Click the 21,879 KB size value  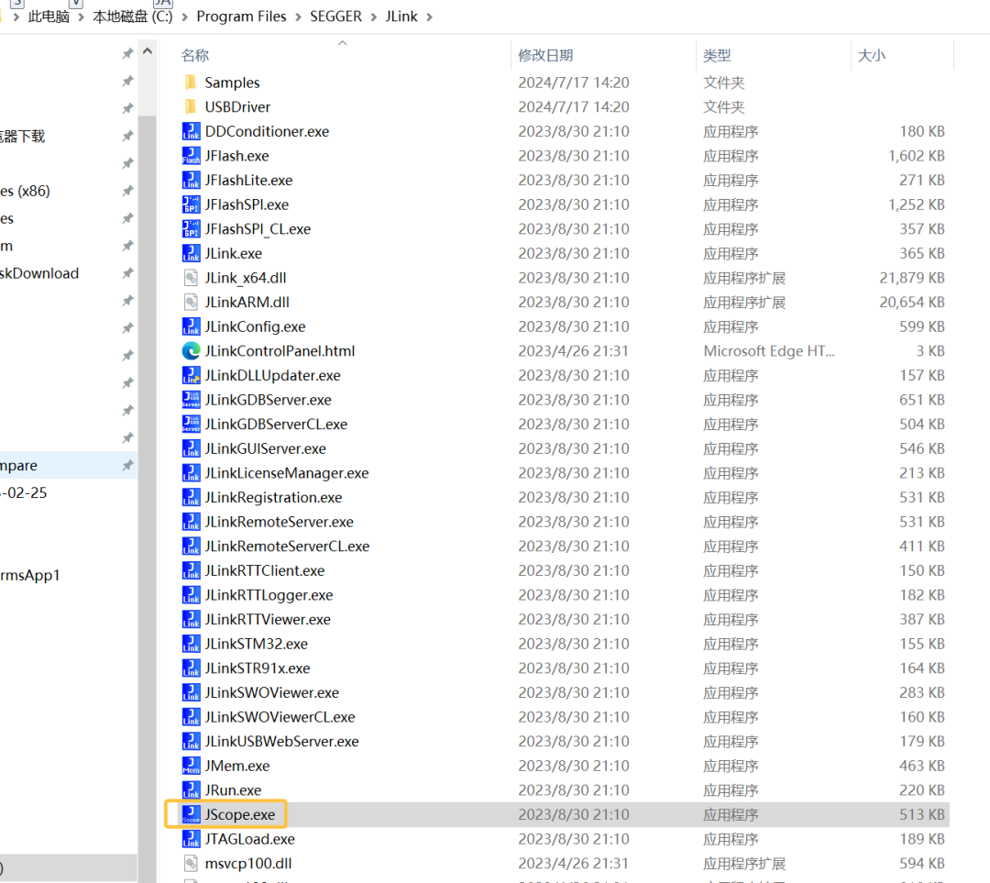point(912,278)
